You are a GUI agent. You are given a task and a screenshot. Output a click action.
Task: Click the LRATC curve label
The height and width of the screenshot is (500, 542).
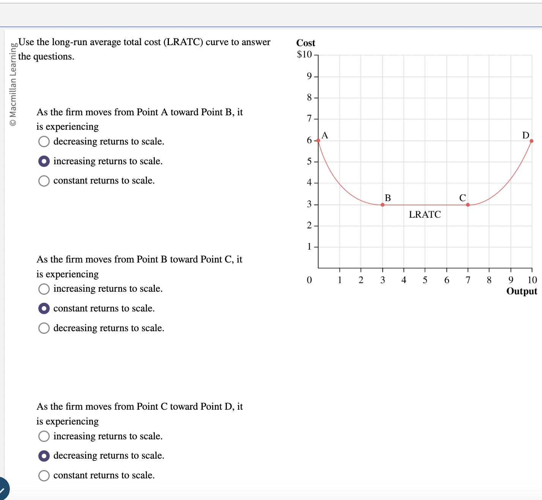coord(425,215)
